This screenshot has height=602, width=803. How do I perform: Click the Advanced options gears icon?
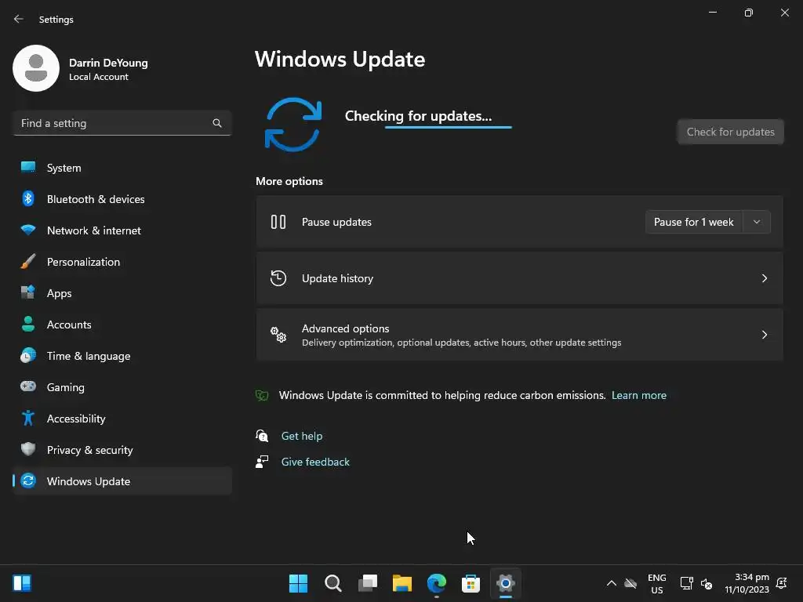click(278, 334)
